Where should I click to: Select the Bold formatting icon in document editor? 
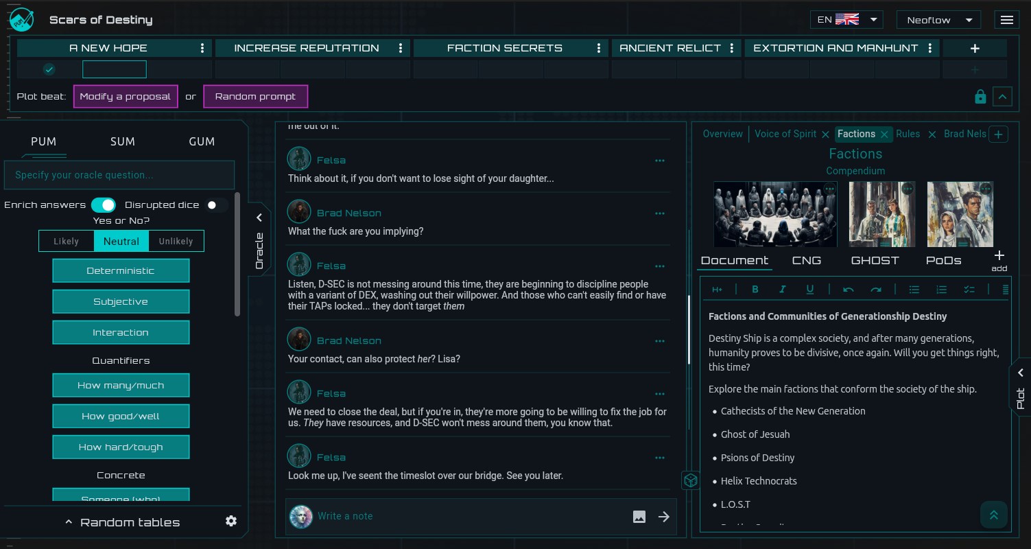point(755,289)
